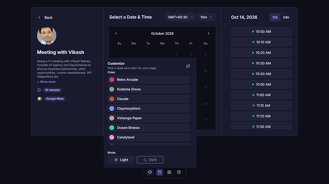The width and height of the screenshot is (329, 184).
Task: Click calendar date 10
Action: coord(205,71)
